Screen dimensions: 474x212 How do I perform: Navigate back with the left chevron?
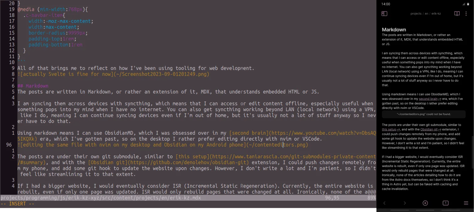384,203
